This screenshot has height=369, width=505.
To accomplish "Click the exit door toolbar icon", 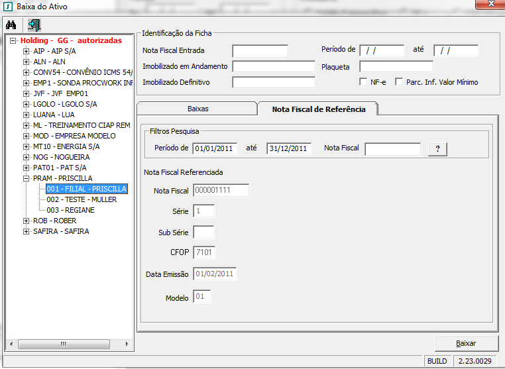I will (34, 25).
